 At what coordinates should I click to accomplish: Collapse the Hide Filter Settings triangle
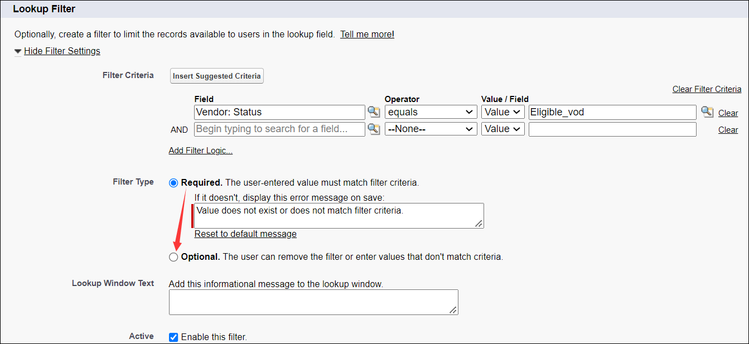pyautogui.click(x=18, y=51)
